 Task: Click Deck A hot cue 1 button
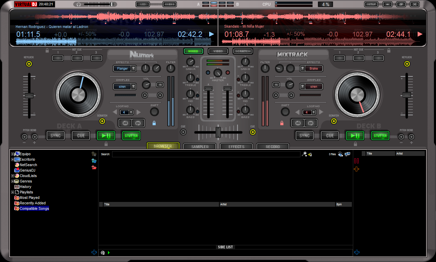[x=58, y=58]
